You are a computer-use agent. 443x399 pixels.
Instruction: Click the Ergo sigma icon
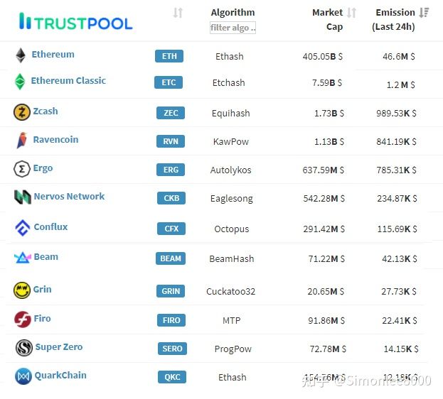22,169
